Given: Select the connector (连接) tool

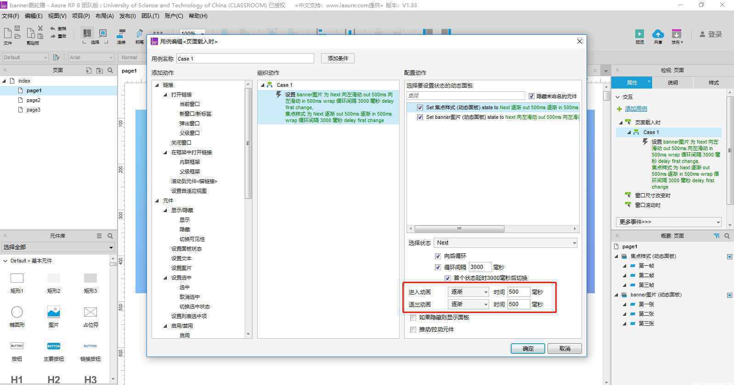Looking at the screenshot, I should 121,33.
